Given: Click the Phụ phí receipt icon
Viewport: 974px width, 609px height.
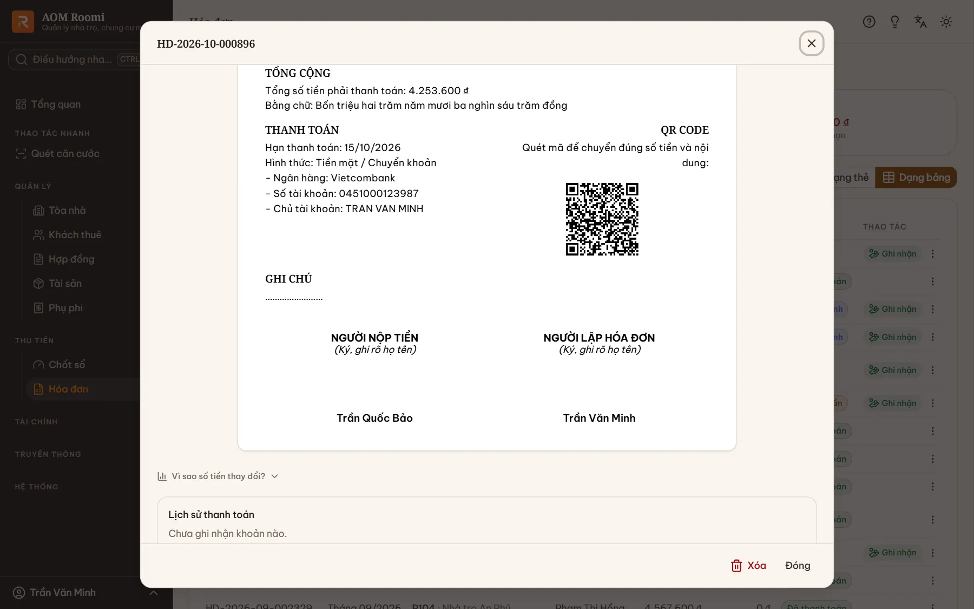Looking at the screenshot, I should (38, 307).
